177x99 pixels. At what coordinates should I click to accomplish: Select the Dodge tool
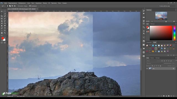point(5,26)
